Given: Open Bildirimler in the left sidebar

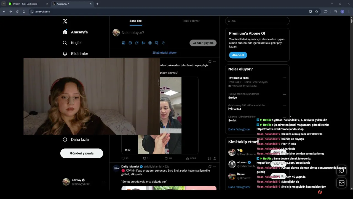Looking at the screenshot, I should (x=75, y=54).
